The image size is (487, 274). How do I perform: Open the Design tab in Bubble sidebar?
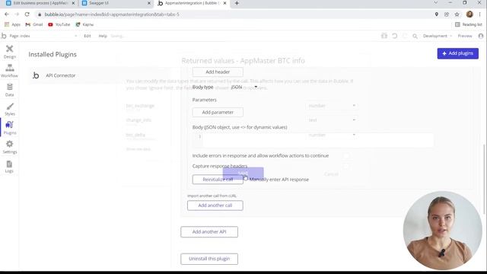click(10, 52)
